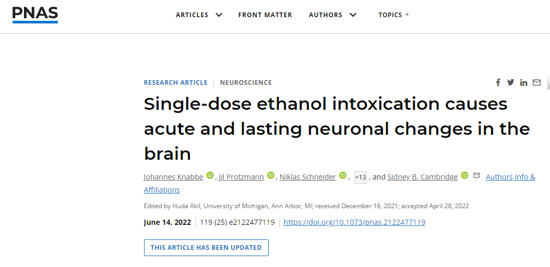
Task: Click Jil Protzmann's ORCID icon
Action: pyautogui.click(x=271, y=175)
